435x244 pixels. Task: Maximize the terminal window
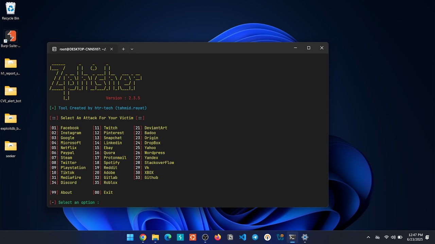(x=309, y=48)
